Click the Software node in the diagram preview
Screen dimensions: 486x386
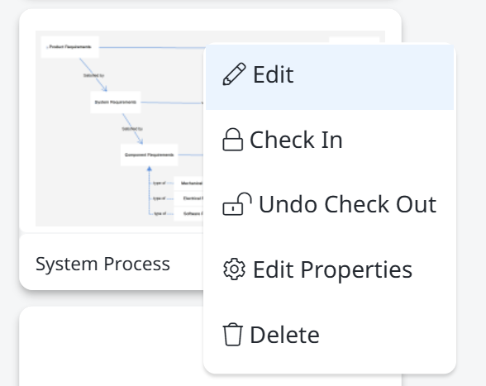pos(188,213)
